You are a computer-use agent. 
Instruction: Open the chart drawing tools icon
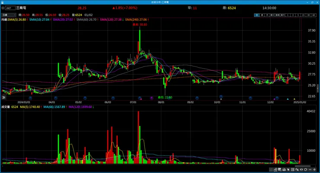pyautogui.click(x=275, y=170)
